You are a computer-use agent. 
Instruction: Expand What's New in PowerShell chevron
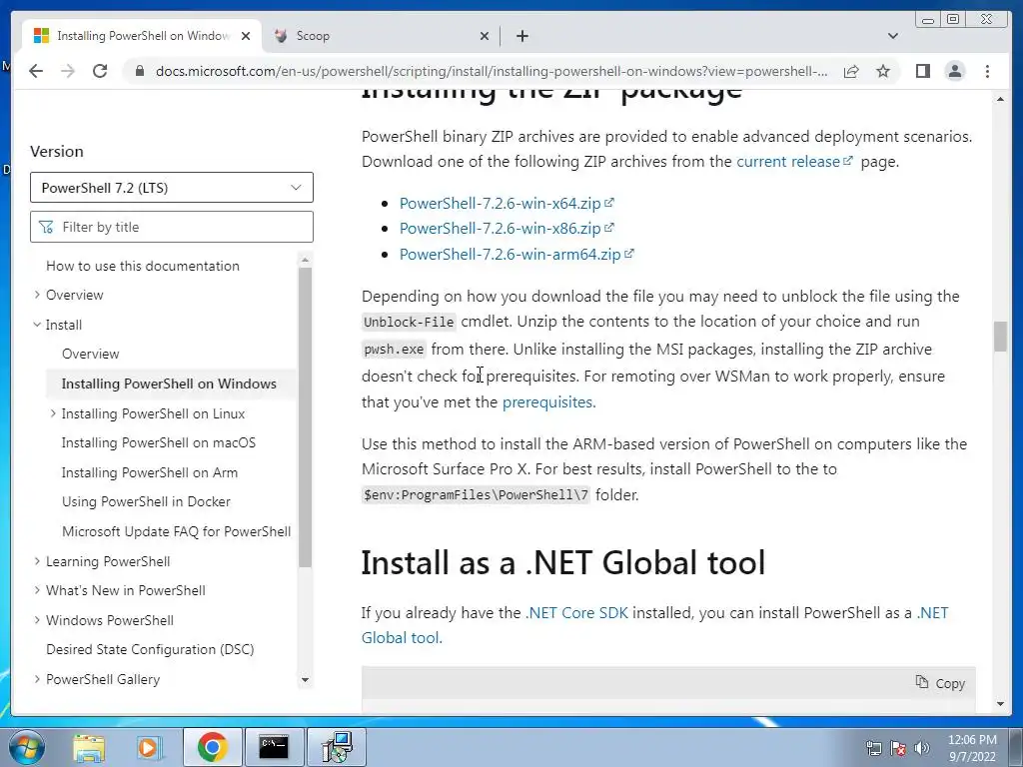pos(37,590)
